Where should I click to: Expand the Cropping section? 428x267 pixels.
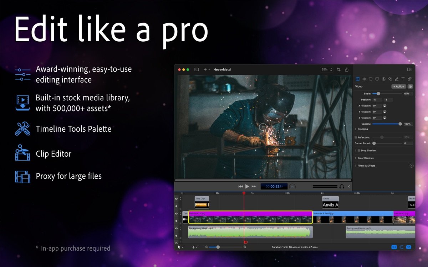(x=356, y=129)
